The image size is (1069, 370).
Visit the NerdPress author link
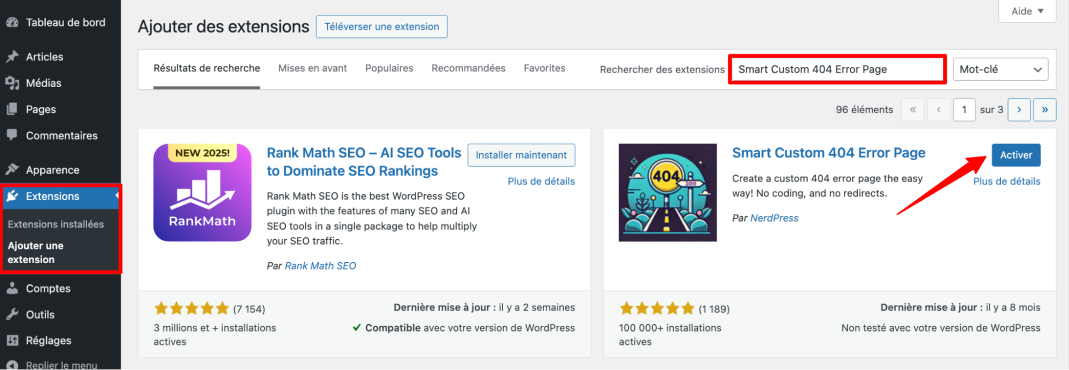click(774, 218)
